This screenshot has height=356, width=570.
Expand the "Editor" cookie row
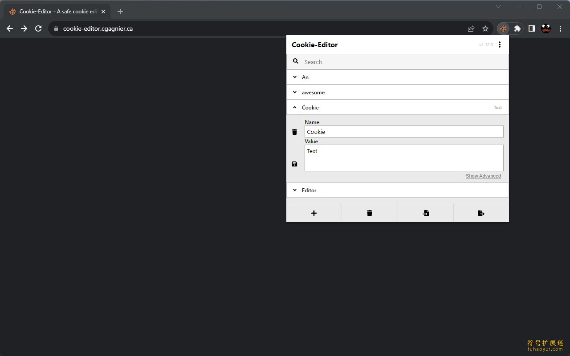pyautogui.click(x=397, y=190)
